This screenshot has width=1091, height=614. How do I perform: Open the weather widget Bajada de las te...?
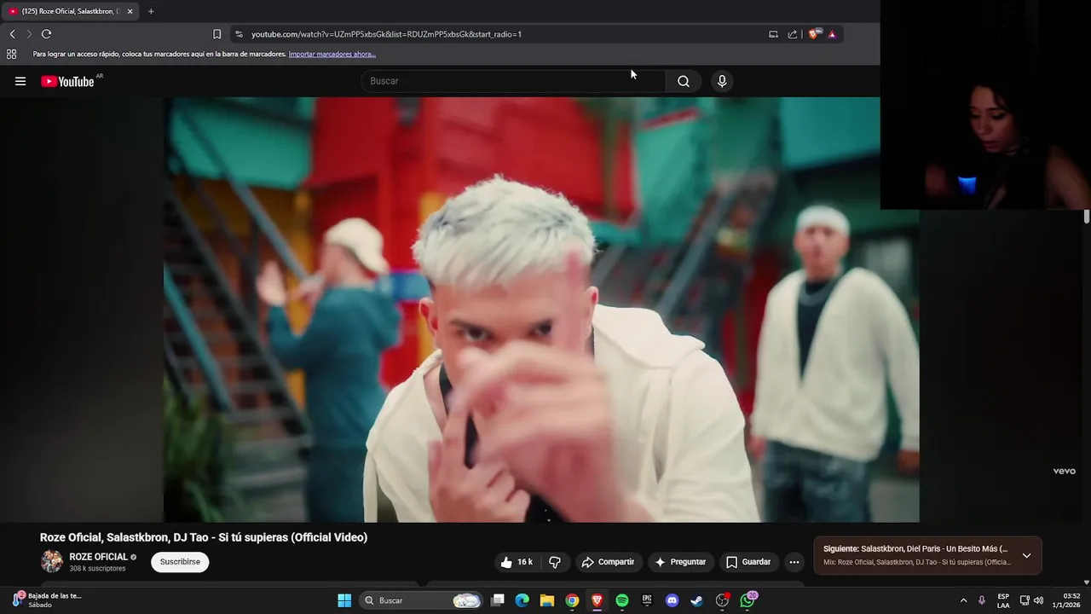pos(48,600)
